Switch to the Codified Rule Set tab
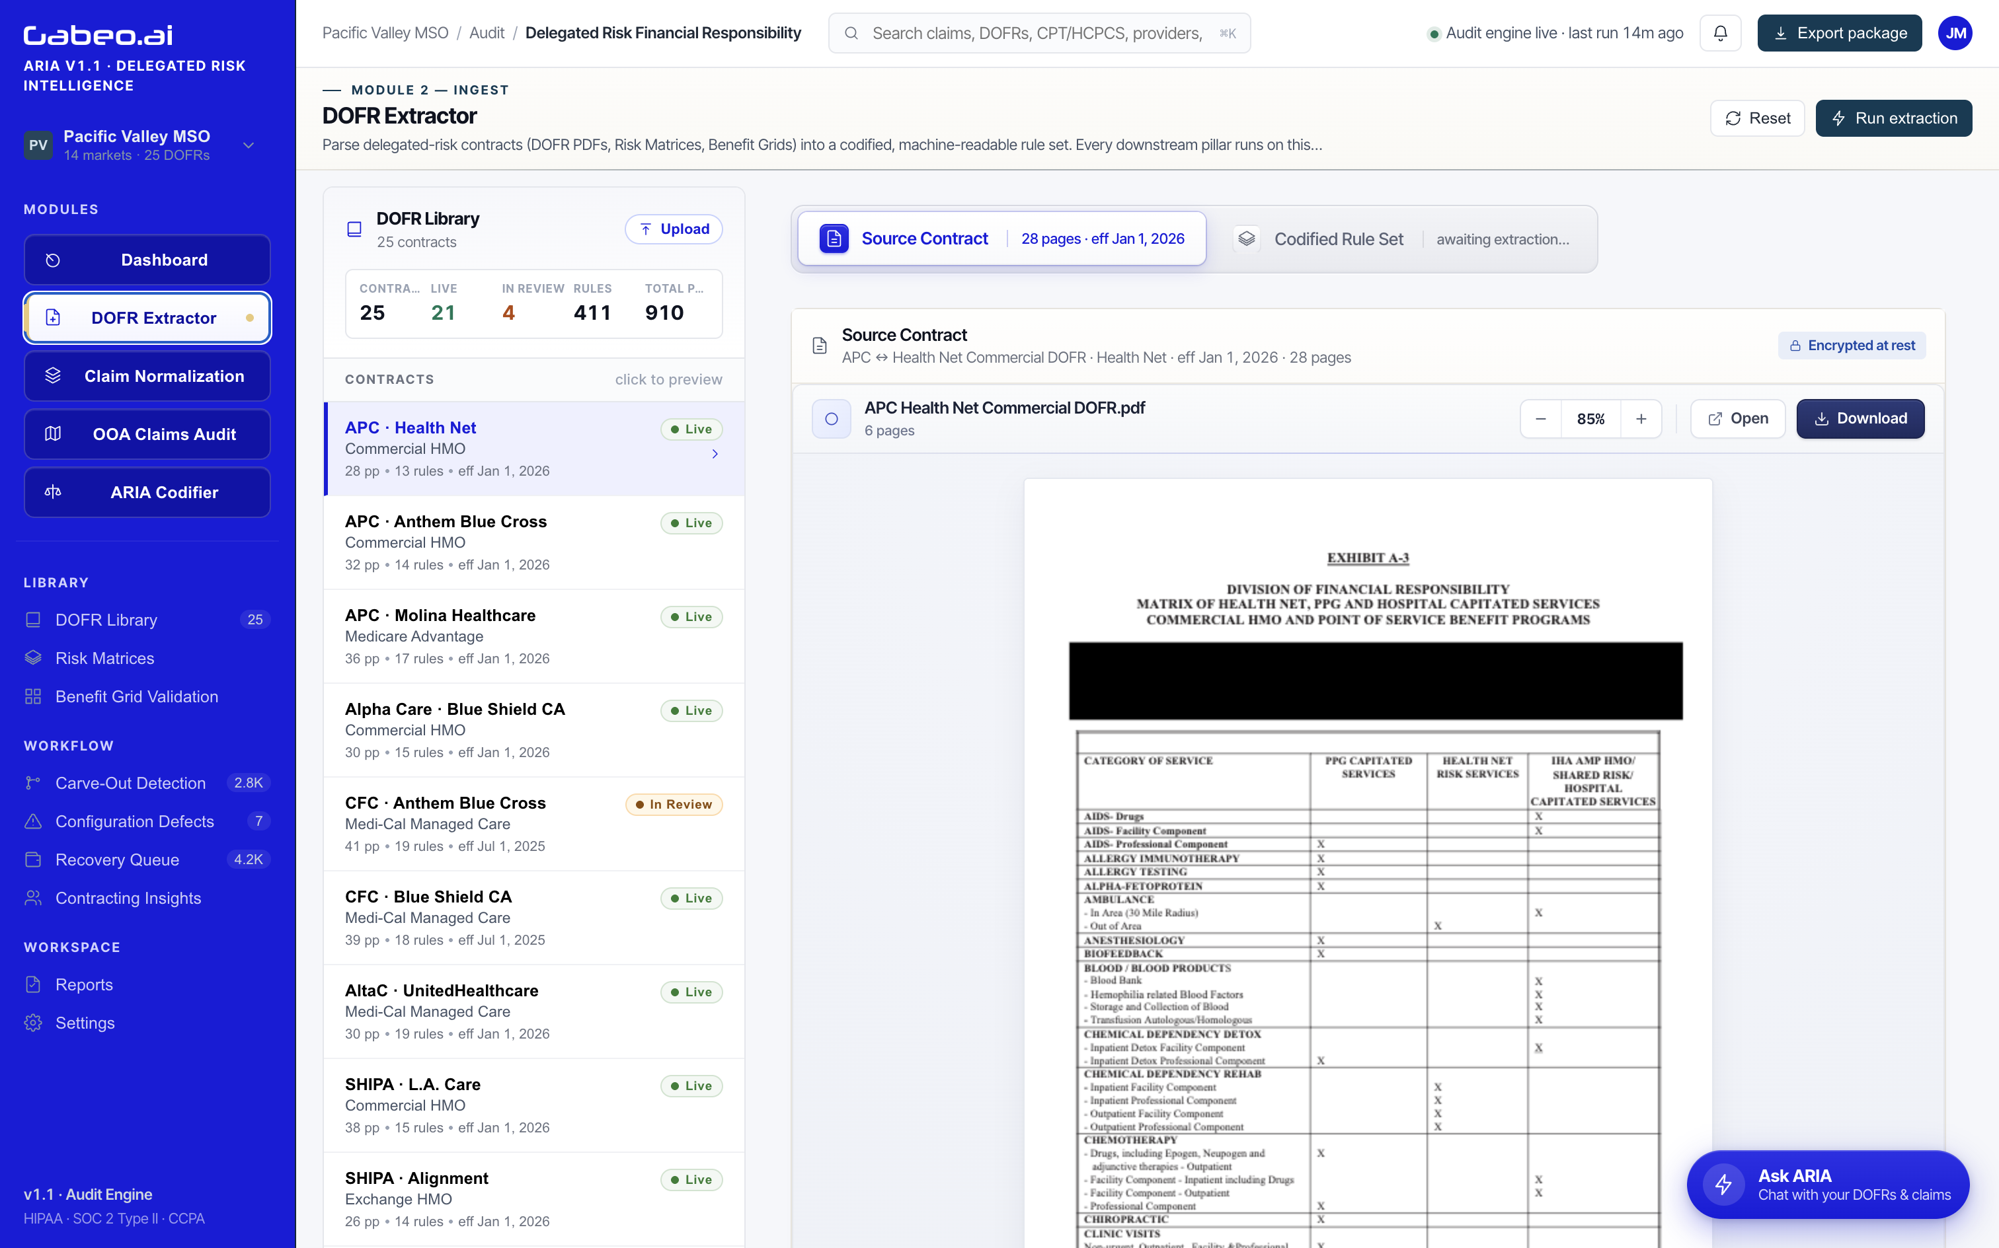Image resolution: width=1999 pixels, height=1248 pixels. click(1402, 239)
